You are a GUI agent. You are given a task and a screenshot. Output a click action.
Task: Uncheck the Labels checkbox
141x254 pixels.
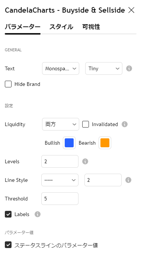point(8,214)
